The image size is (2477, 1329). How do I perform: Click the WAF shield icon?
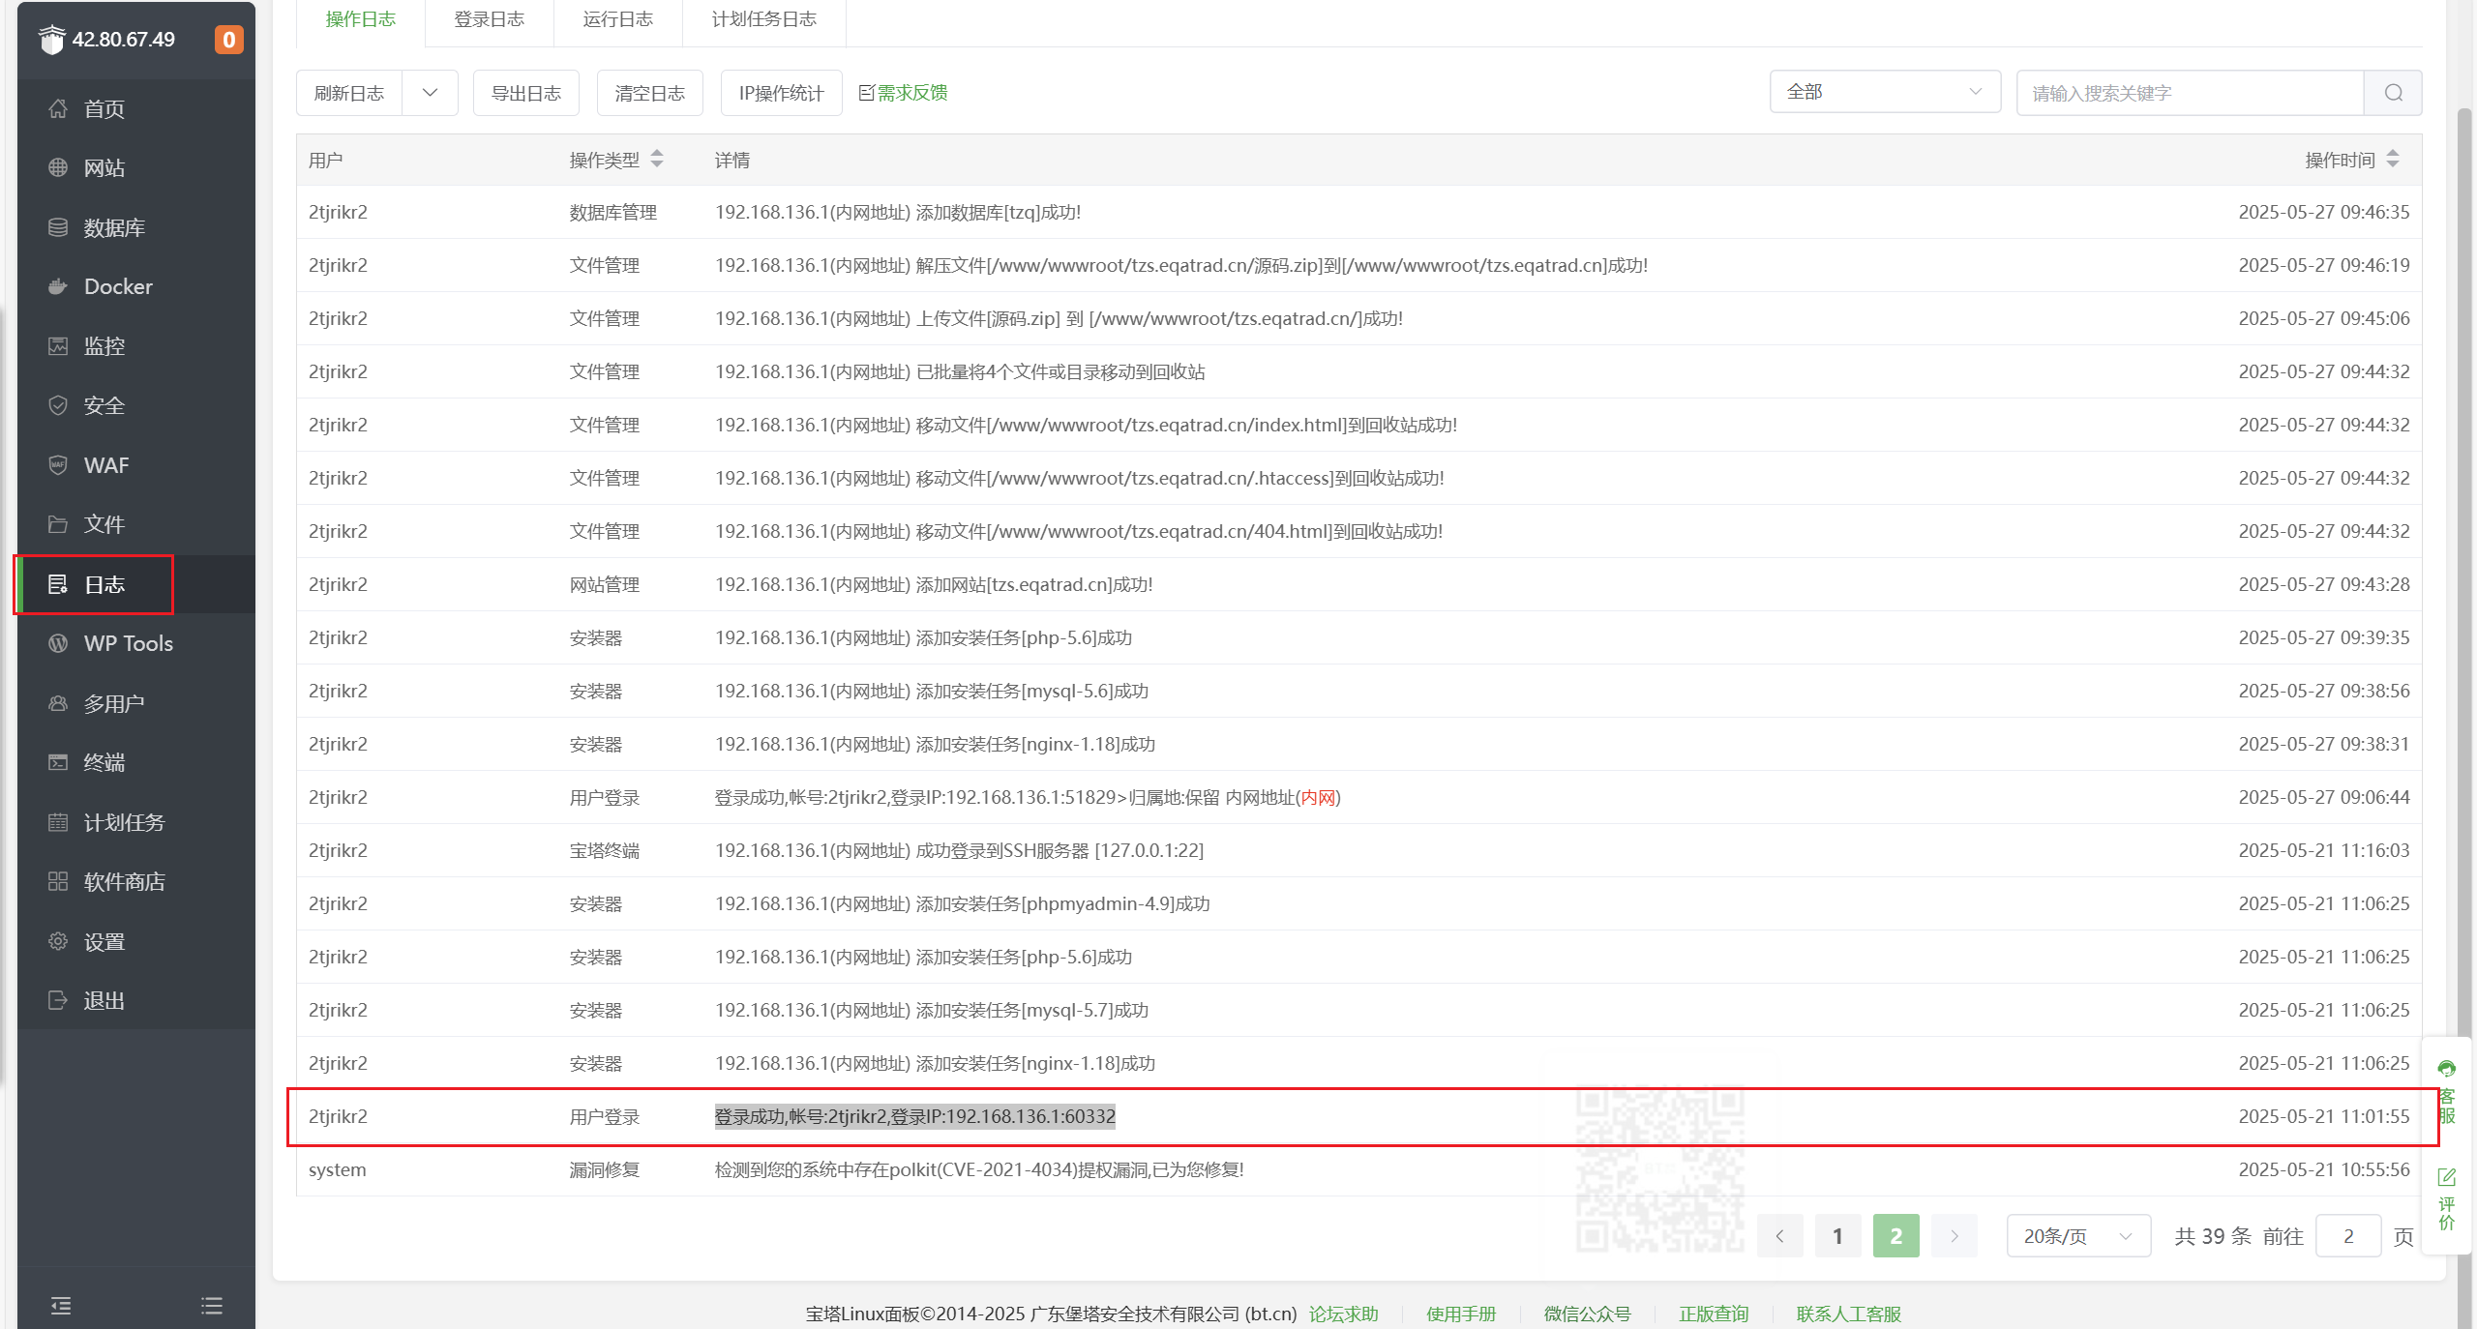coord(58,465)
